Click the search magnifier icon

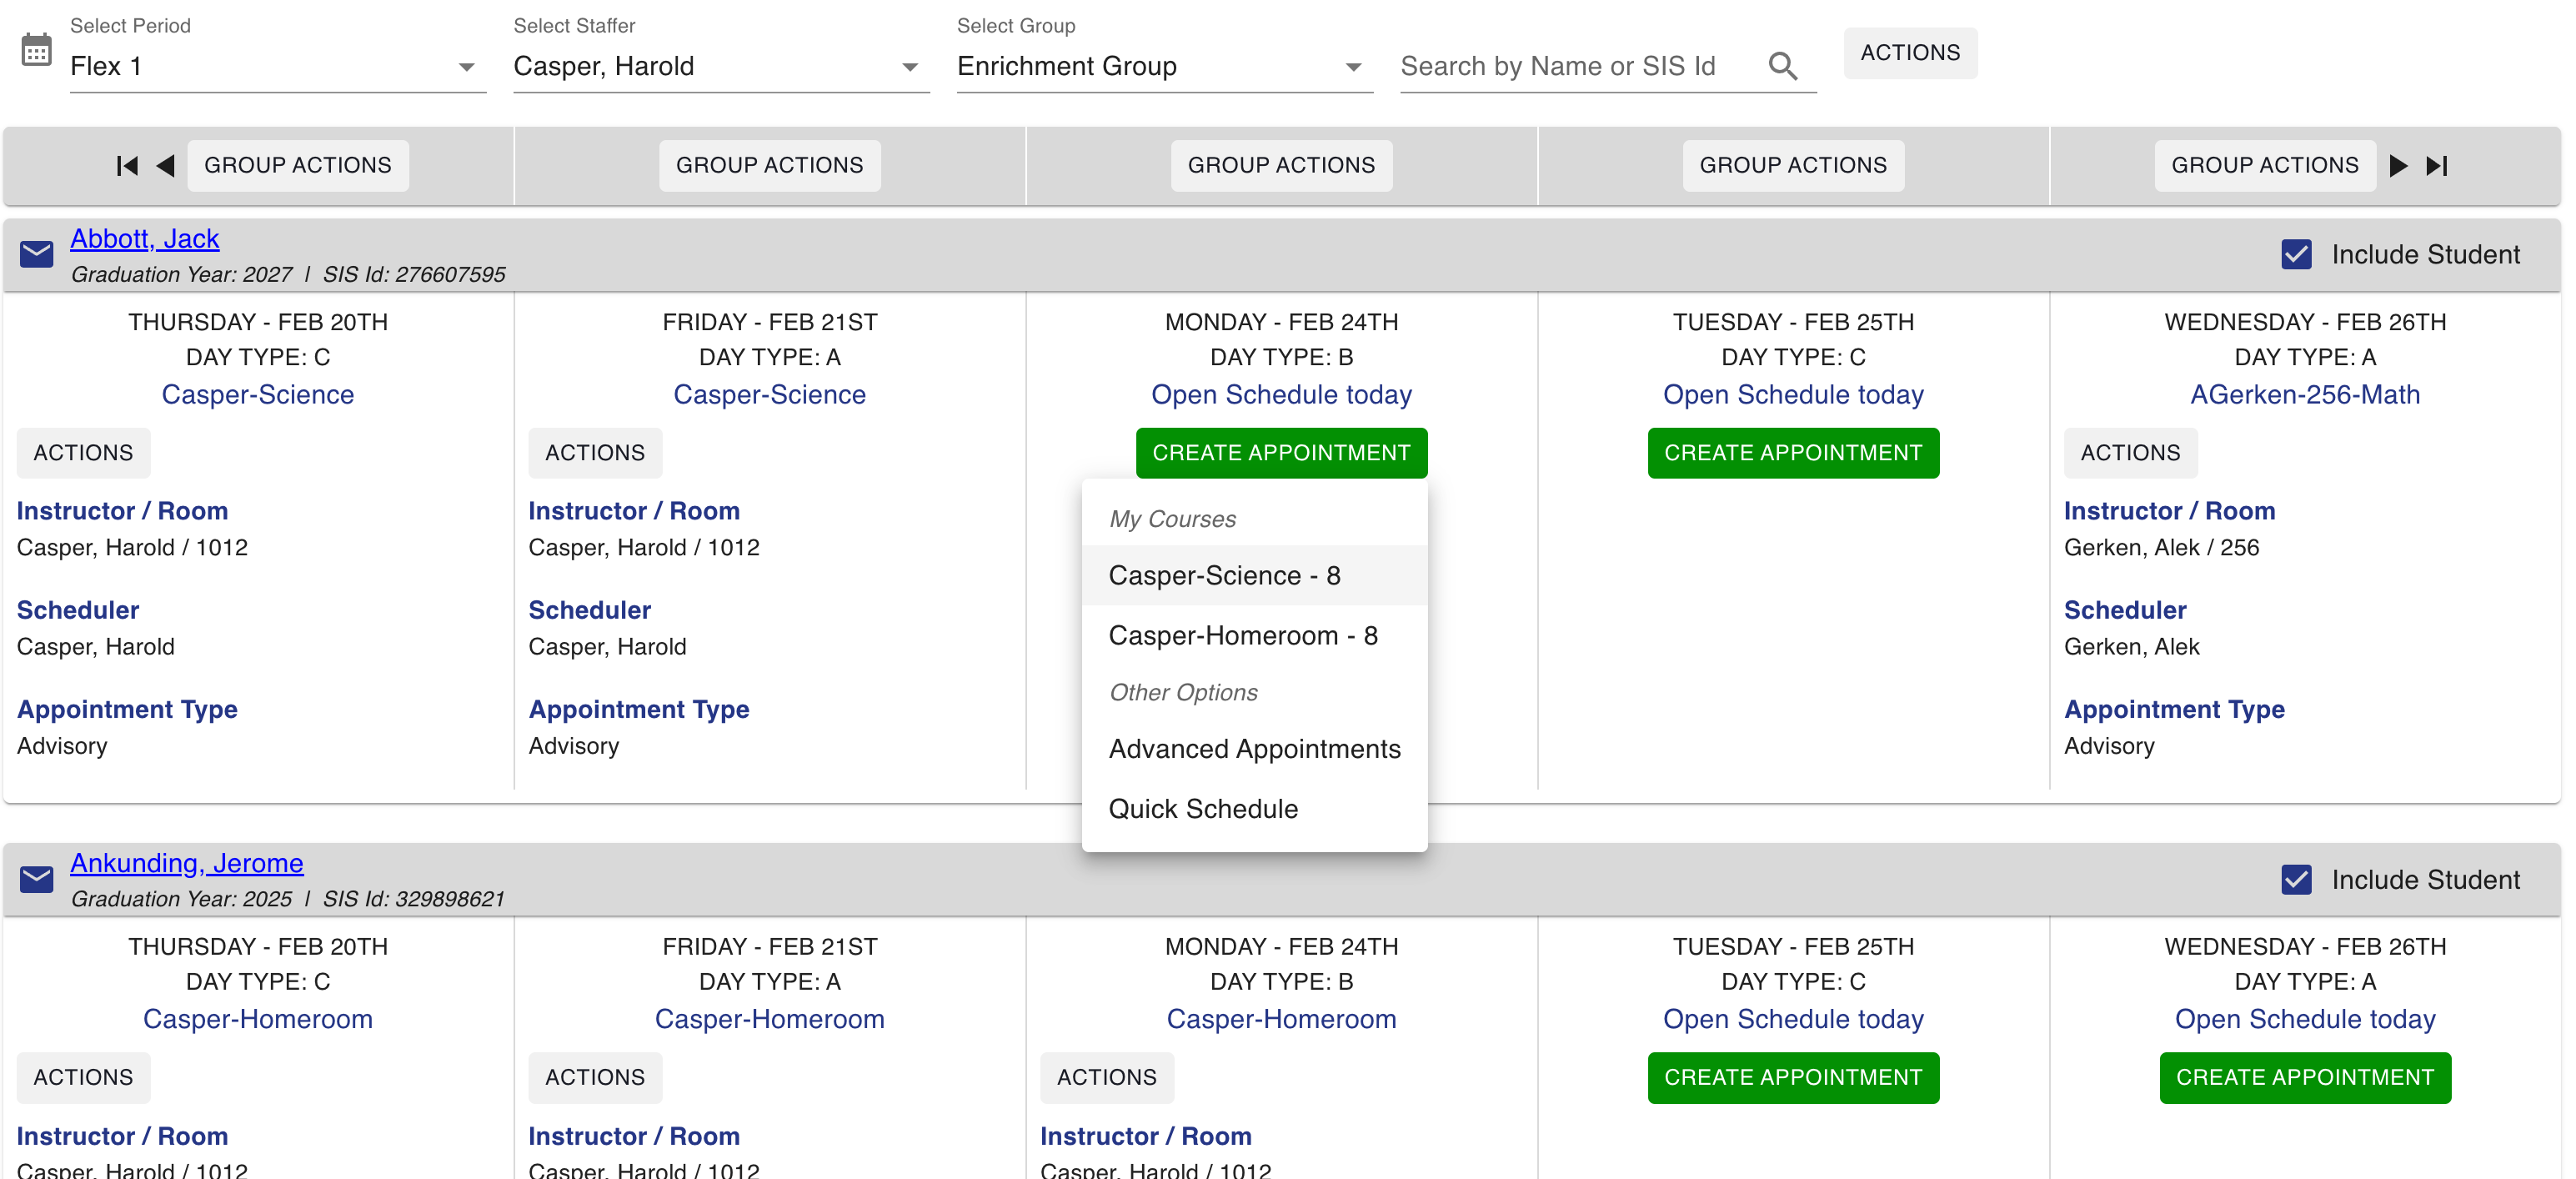point(1782,66)
